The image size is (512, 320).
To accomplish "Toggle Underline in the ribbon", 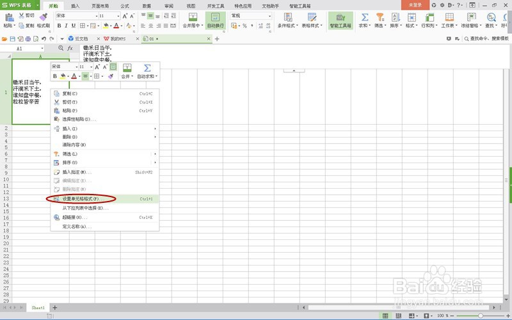I will tap(74, 26).
